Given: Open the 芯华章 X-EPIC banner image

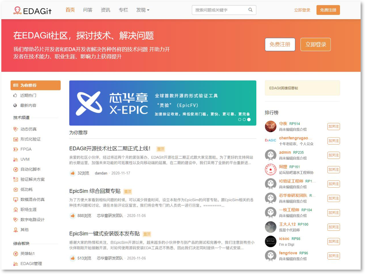Looking at the screenshot, I should pos(163,103).
